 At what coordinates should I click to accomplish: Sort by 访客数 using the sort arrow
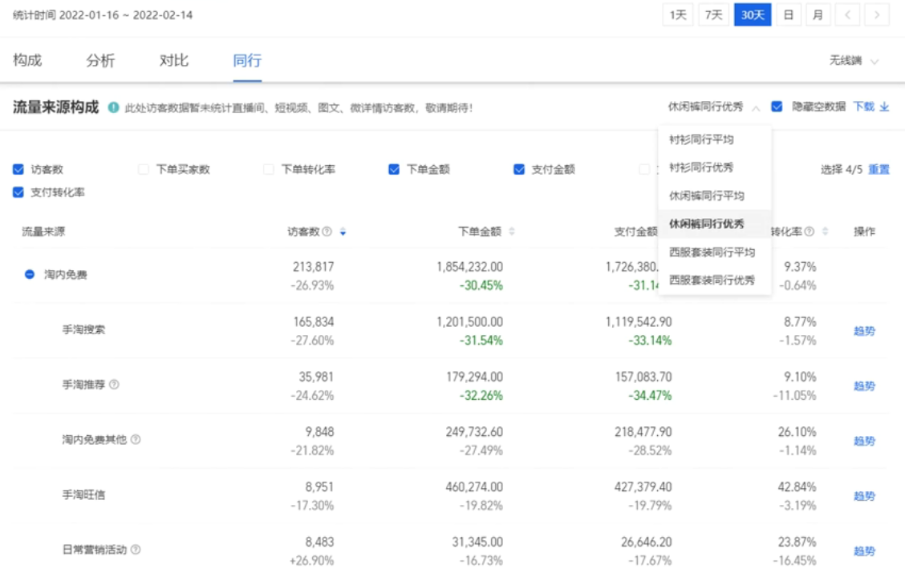pyautogui.click(x=343, y=232)
